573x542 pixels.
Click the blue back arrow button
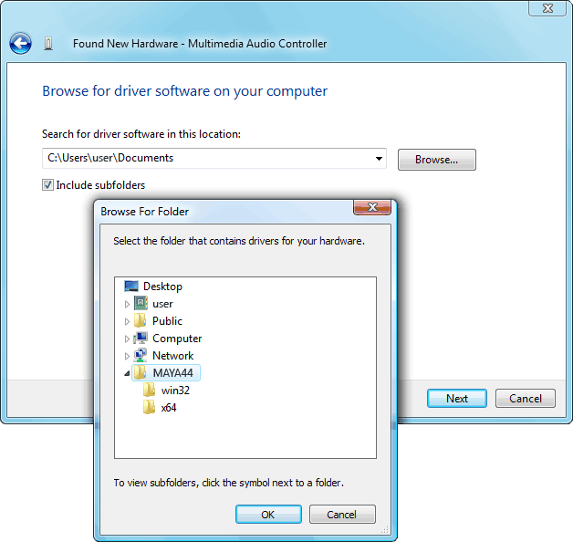click(20, 43)
